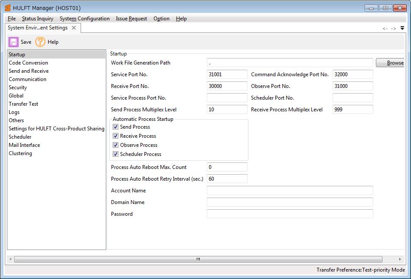This screenshot has height=279, width=411.
Task: Click the Observe Port No. field
Action: coord(353,86)
